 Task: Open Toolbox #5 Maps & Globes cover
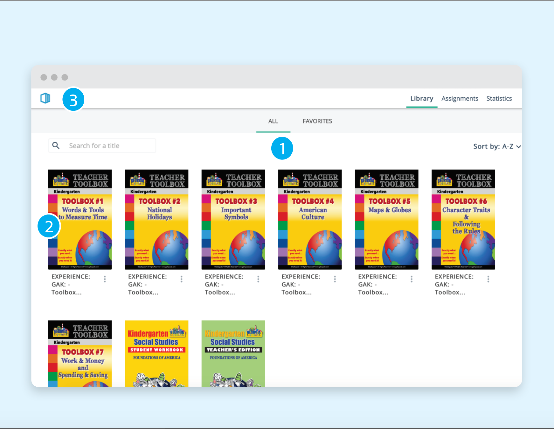coord(386,220)
